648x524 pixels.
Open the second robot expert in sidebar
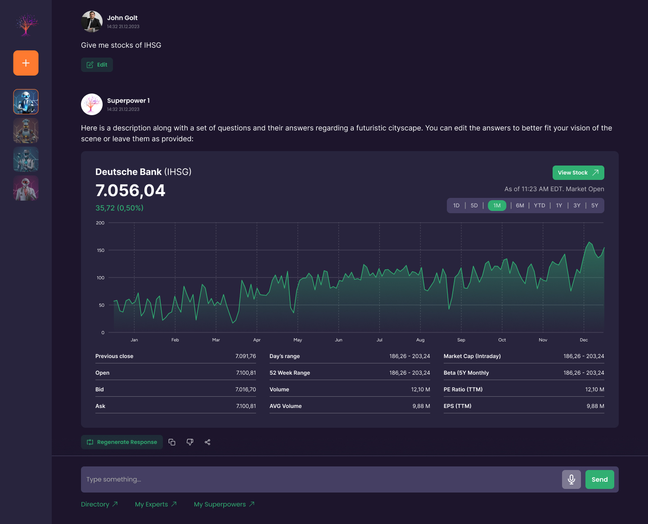point(26,130)
